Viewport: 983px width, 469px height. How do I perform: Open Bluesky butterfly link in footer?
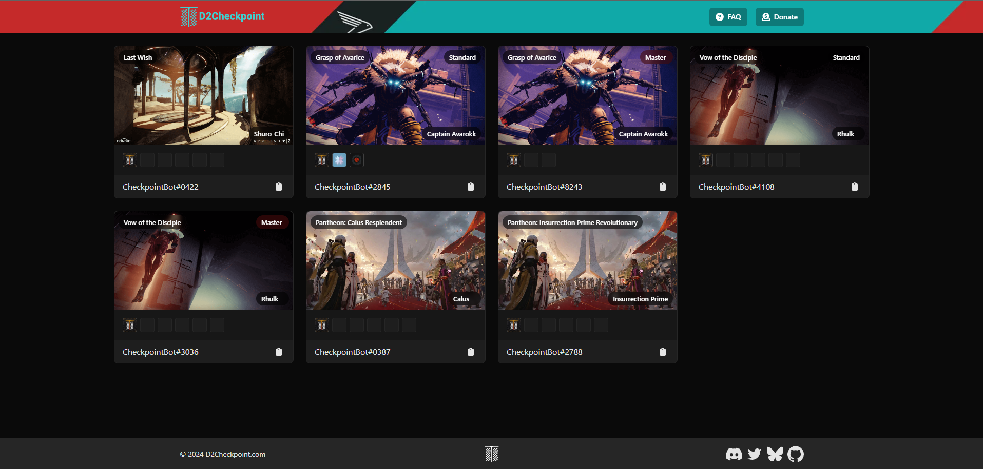(x=775, y=454)
